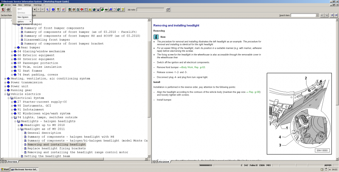Click the first search binoculars icon
Viewport: 339px width, 172px height.
tap(322, 15)
